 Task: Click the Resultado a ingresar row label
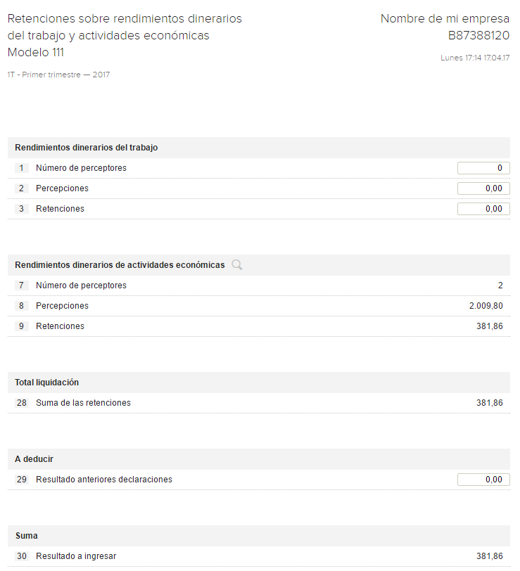[76, 556]
